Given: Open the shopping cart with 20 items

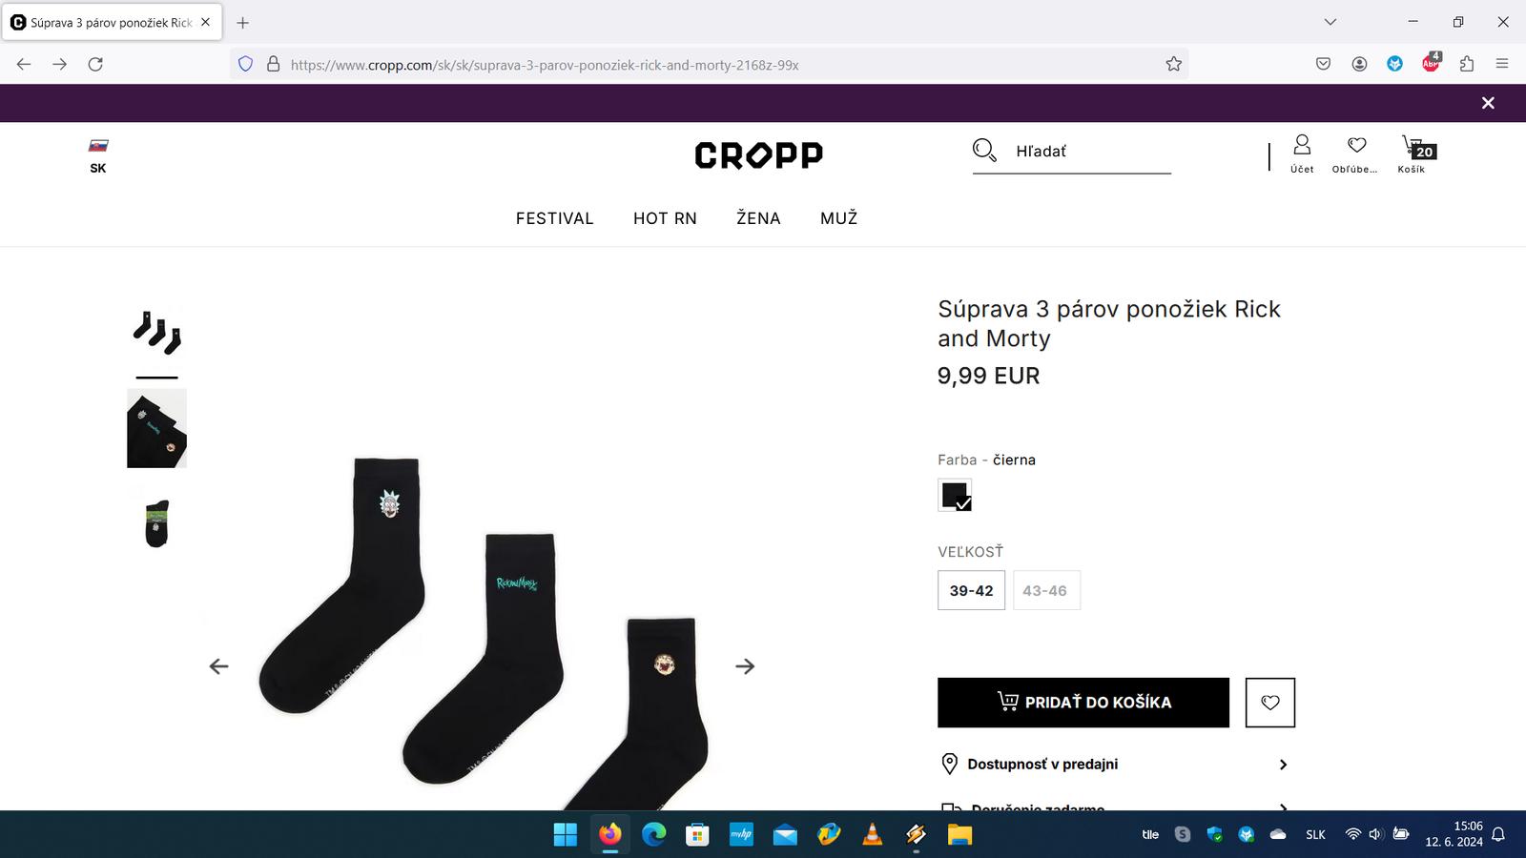Looking at the screenshot, I should coord(1413,153).
